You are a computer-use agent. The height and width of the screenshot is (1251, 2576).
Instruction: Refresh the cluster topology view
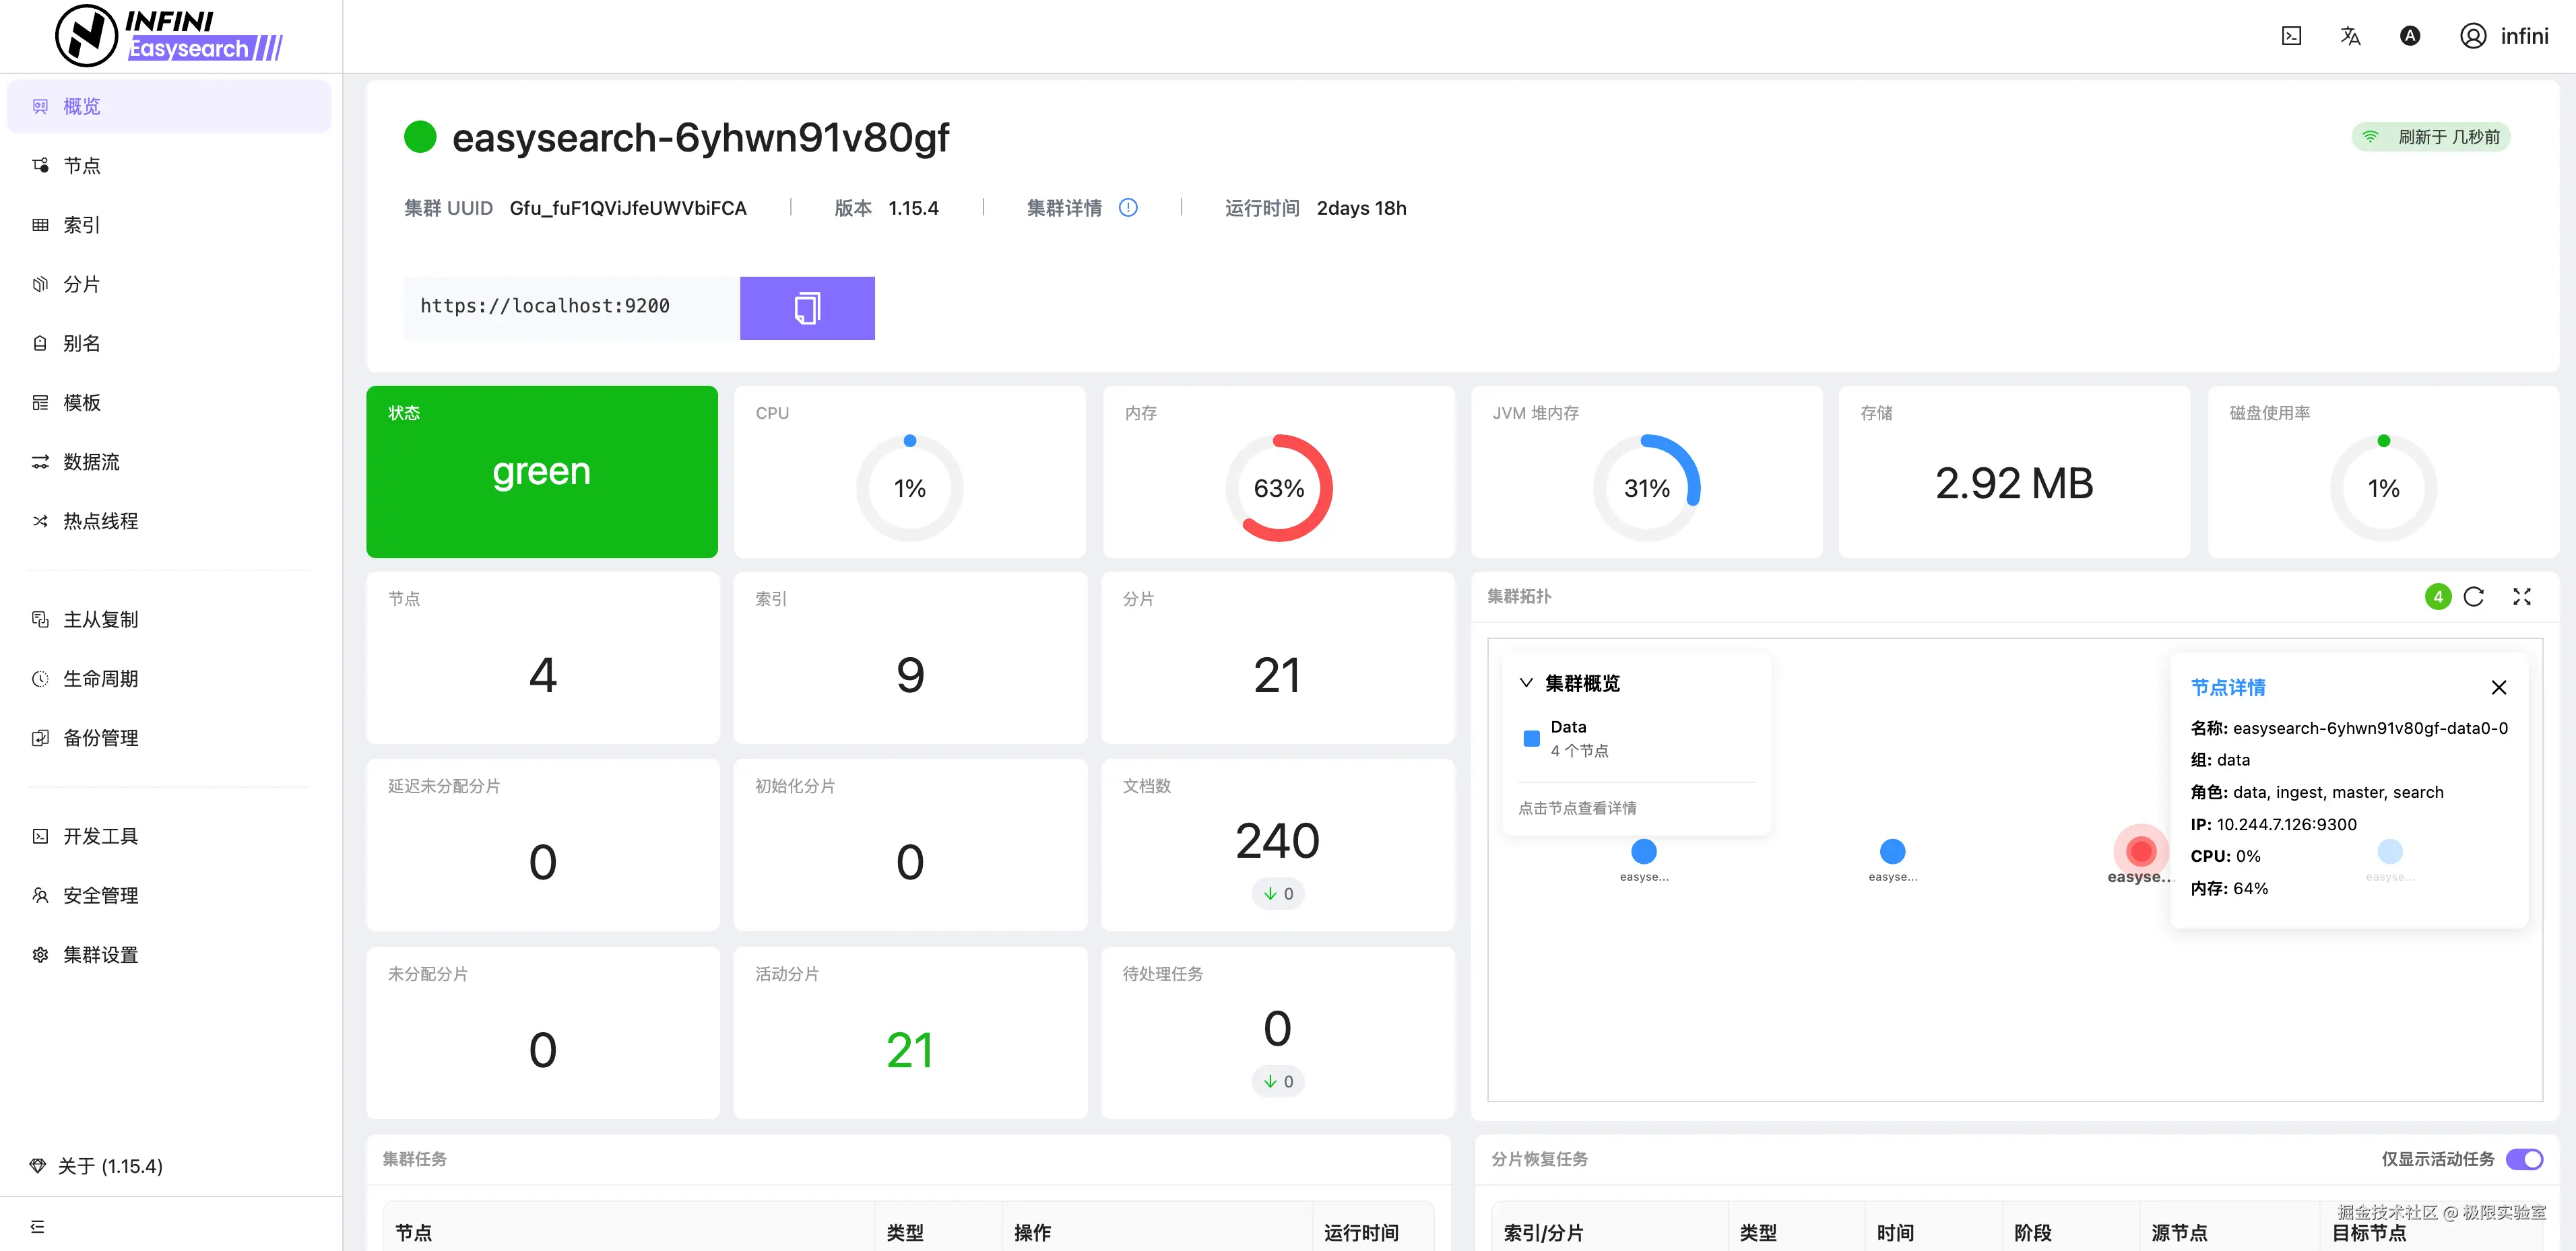click(x=2473, y=597)
